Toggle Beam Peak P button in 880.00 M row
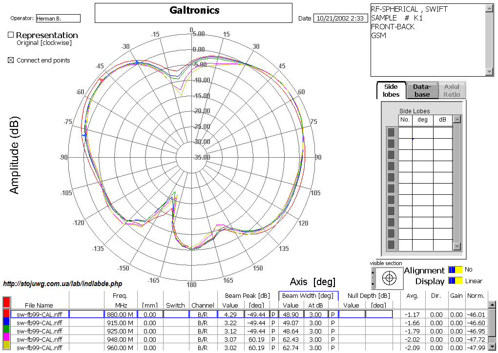Viewport: 498px width, 353px height. [x=273, y=314]
